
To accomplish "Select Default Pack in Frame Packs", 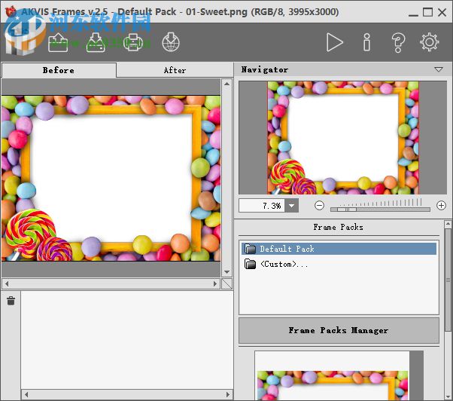I will pyautogui.click(x=339, y=249).
